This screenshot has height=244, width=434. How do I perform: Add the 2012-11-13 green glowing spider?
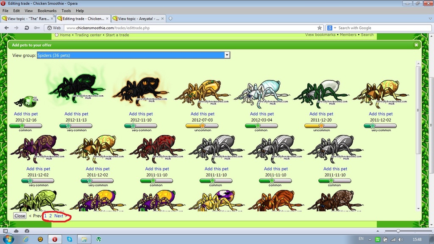click(x=76, y=114)
